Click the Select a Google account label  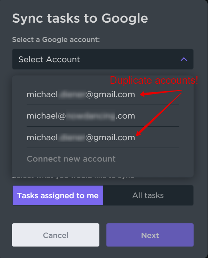(x=56, y=40)
